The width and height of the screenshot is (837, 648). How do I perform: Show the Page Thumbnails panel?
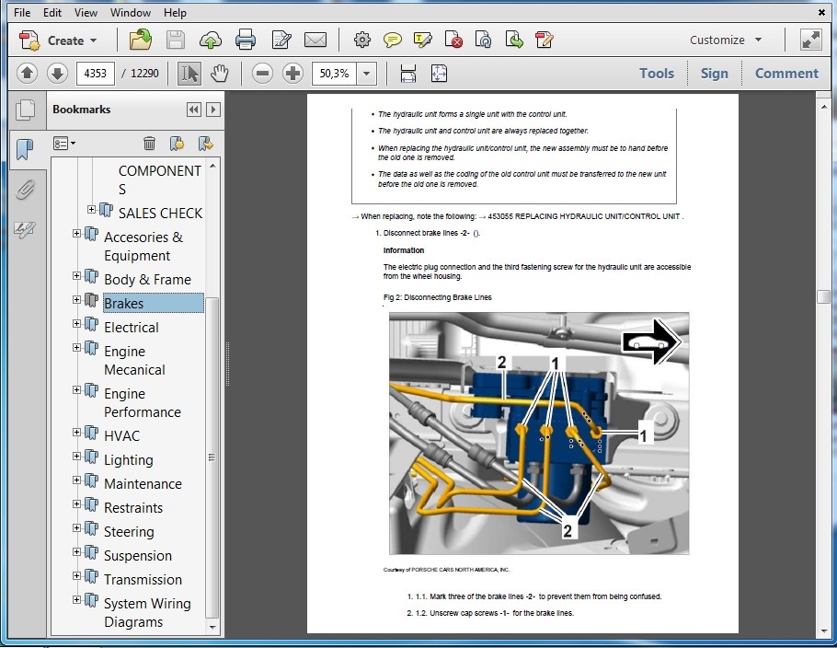25,110
